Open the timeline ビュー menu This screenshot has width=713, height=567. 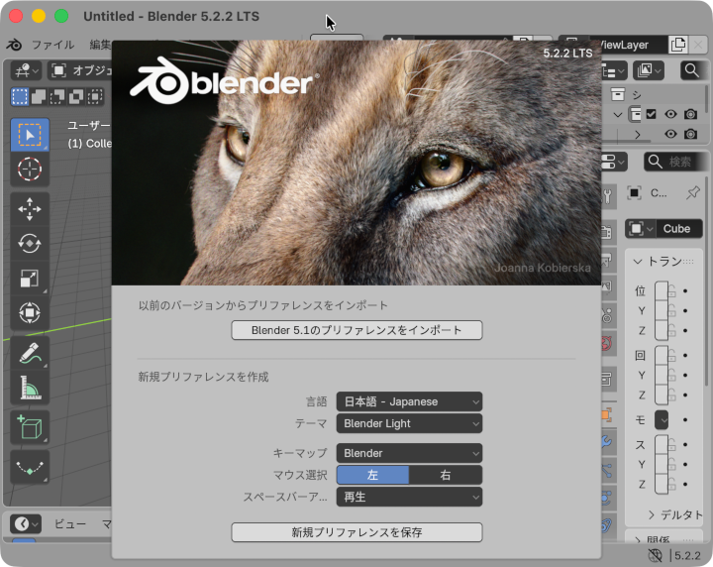(x=70, y=524)
